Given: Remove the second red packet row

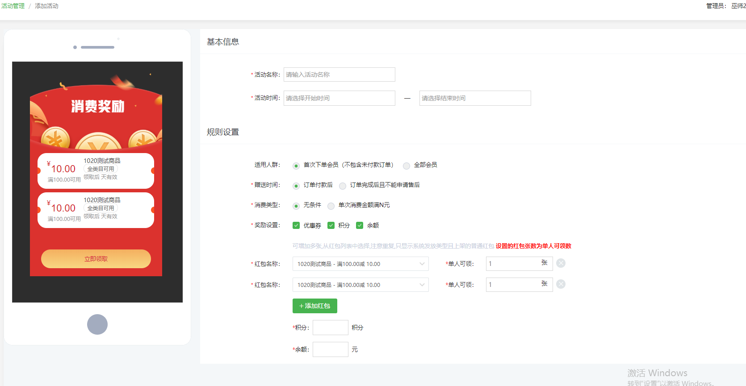Looking at the screenshot, I should click(x=561, y=284).
